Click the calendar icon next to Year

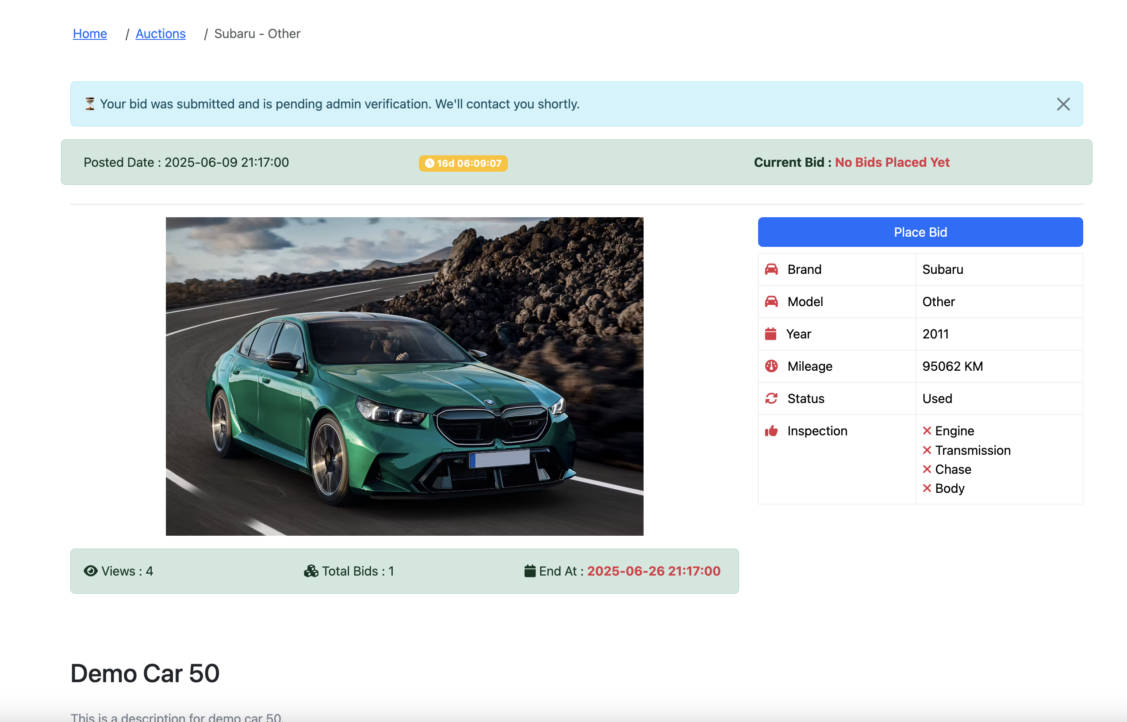pyautogui.click(x=770, y=334)
